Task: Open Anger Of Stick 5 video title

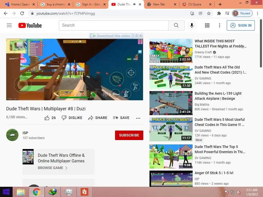Action: pos(214,173)
